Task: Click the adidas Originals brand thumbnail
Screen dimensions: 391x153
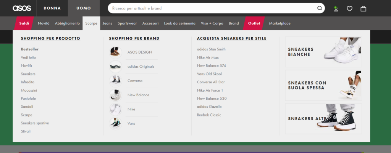Action: click(115, 67)
